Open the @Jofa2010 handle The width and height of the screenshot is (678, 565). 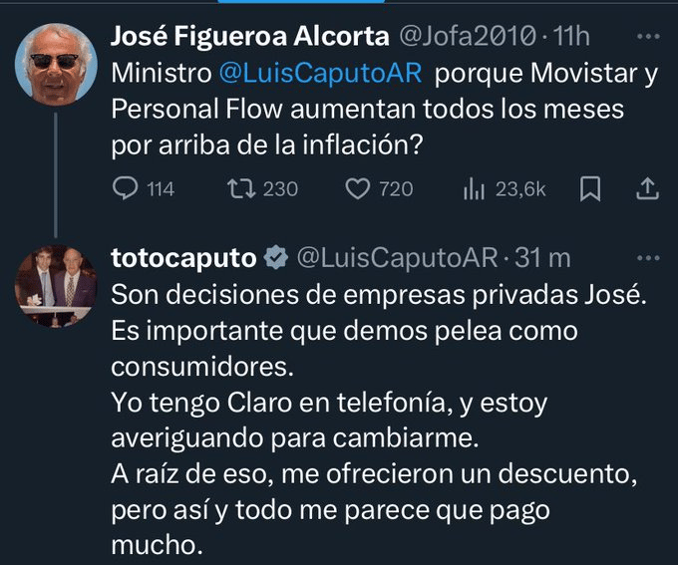point(467,36)
